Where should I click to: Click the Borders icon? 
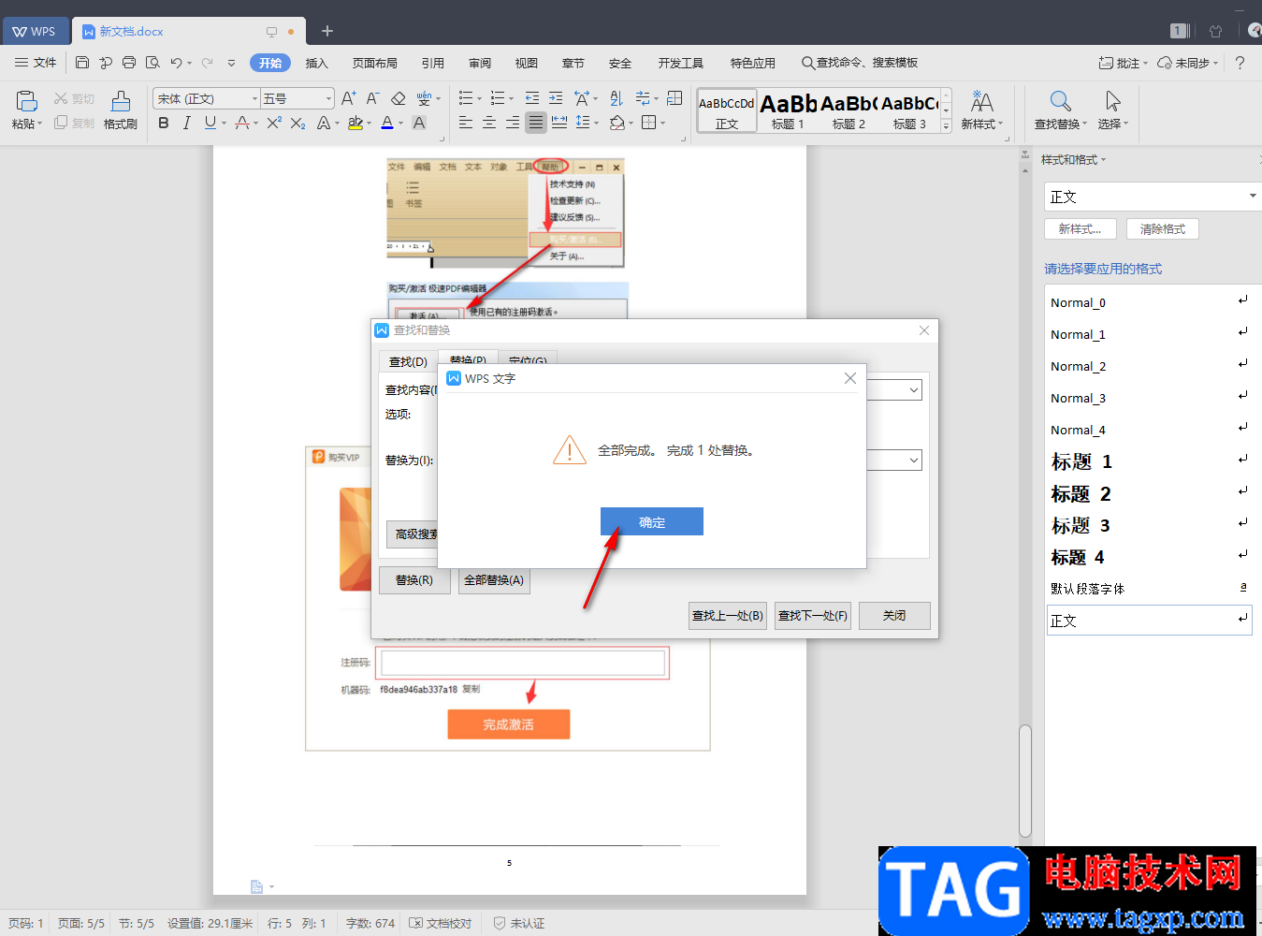coord(649,123)
